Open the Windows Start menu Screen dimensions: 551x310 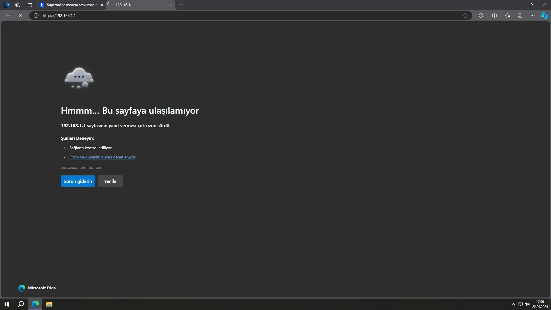click(x=7, y=304)
